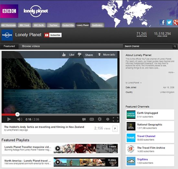178x169 pixels.
Task: Switch to the EastEnders tab
Action: pyautogui.click(x=97, y=25)
